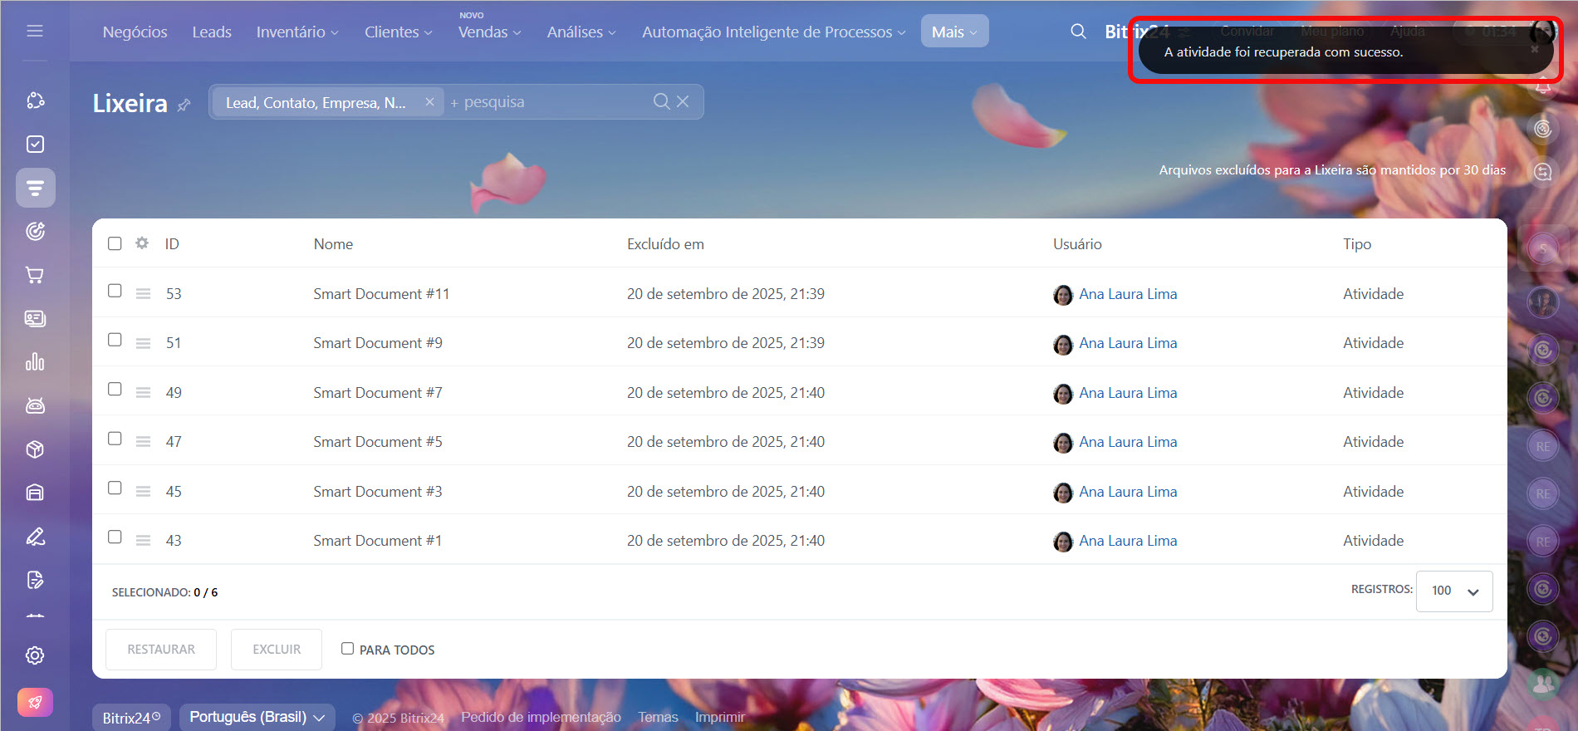Expand the Inventário dropdown menu
This screenshot has width=1578, height=731.
296,32
